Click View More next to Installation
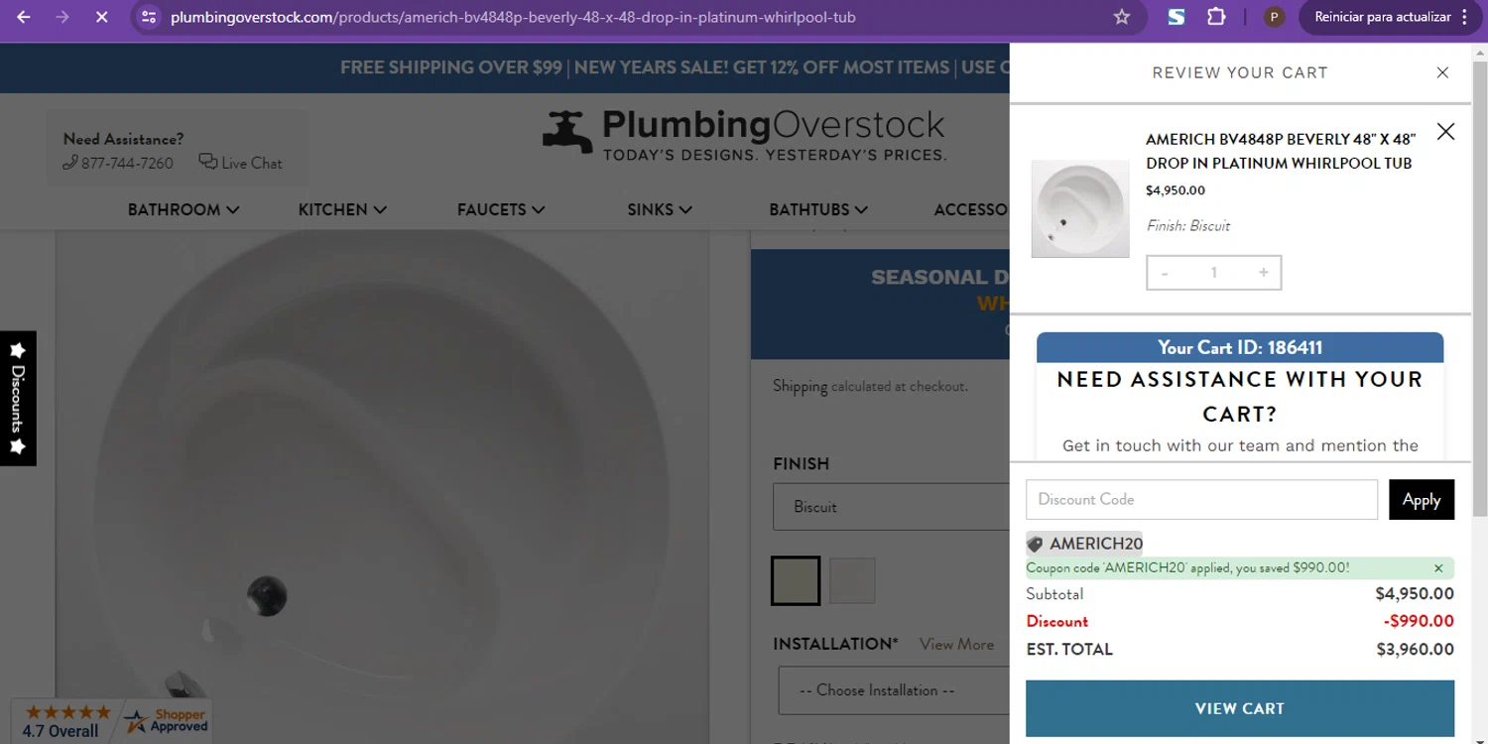The image size is (1488, 744). 956,645
